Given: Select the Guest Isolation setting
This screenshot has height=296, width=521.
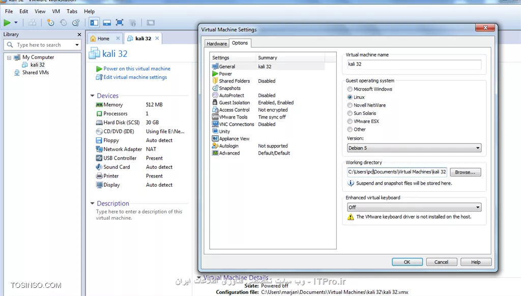Looking at the screenshot, I should (x=268, y=103).
